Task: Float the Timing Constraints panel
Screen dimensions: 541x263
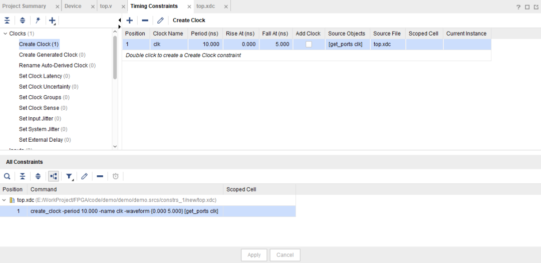Action: (x=536, y=7)
